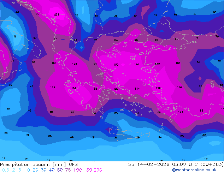Click the 114 value on the map
This screenshot has width=224, height=173.
click(x=137, y=89)
